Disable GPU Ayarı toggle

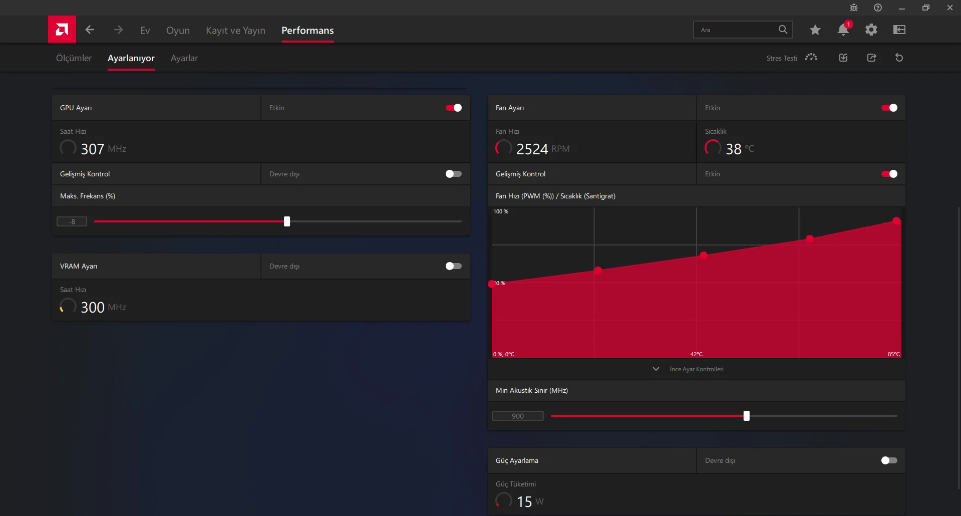click(454, 108)
